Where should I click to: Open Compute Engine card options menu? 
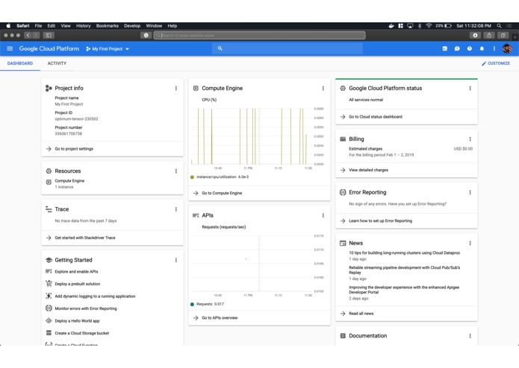323,88
